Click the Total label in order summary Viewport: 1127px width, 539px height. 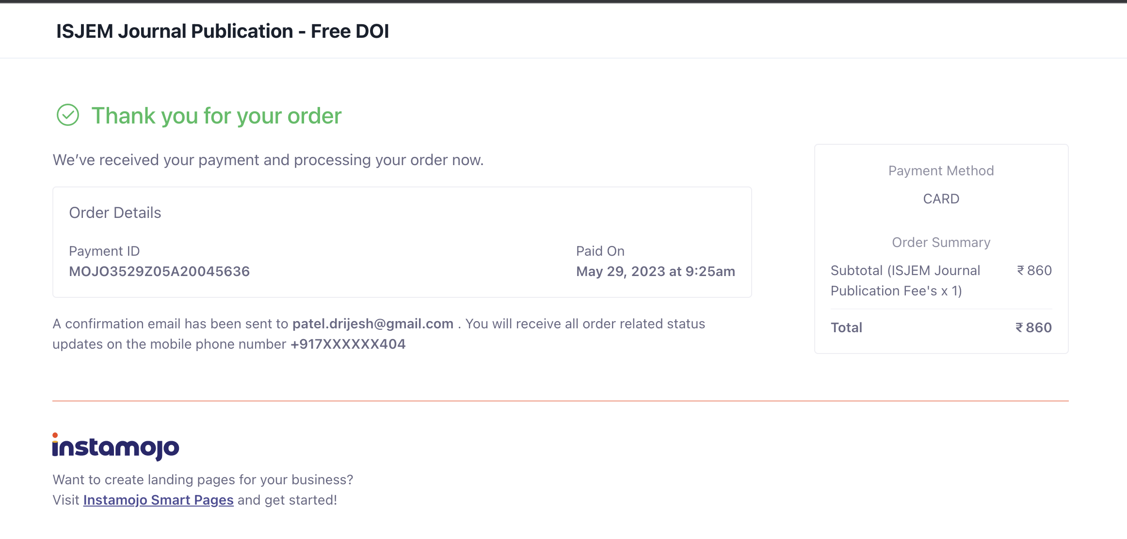[846, 327]
